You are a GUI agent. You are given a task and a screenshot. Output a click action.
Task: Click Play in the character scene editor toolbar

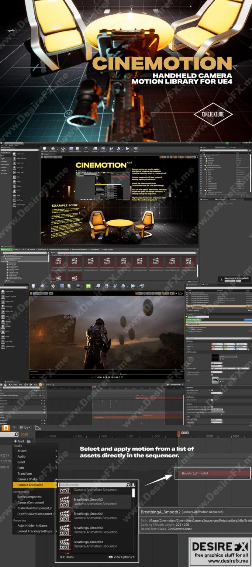pos(133,286)
